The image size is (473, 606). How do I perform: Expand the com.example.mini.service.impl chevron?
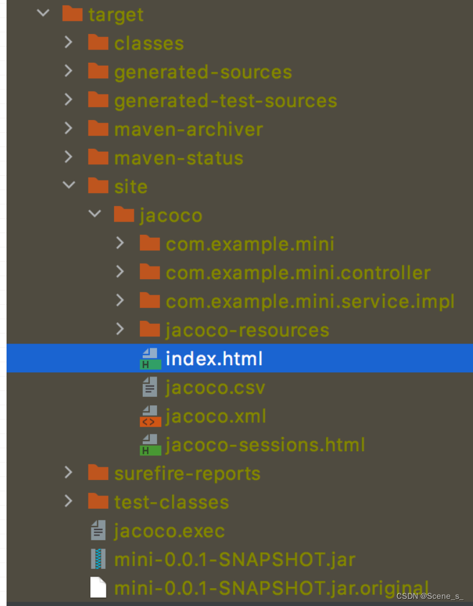(x=120, y=300)
